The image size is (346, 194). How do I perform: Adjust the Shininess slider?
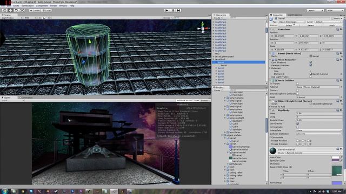pyautogui.click(x=337, y=164)
